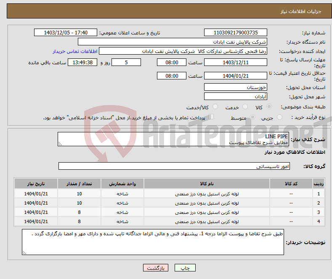Viewport: 332px width, 279px height.
Task: Click the ردیف column header
Action: tap(319, 184)
